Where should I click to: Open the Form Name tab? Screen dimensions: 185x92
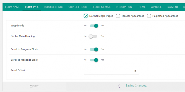coord(12,7)
